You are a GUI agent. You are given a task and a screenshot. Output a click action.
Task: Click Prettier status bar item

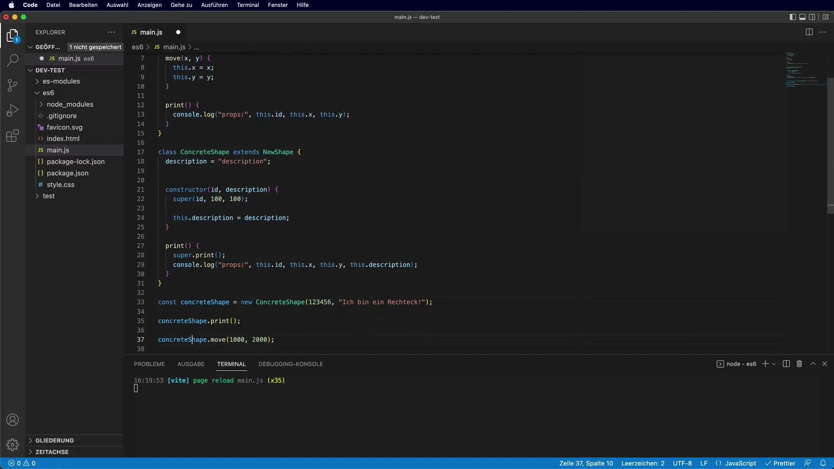780,463
